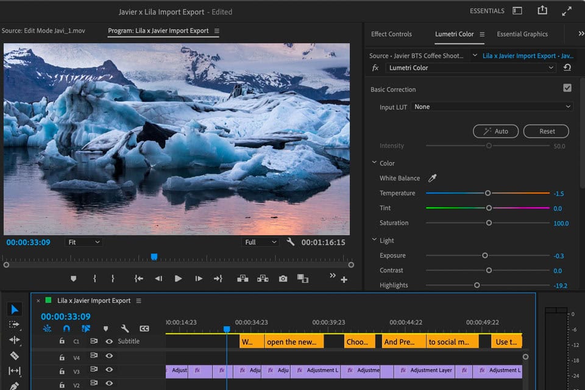Screen dimensions: 585x390
Task: Open the Essential Graphics tab
Action: pyautogui.click(x=522, y=34)
